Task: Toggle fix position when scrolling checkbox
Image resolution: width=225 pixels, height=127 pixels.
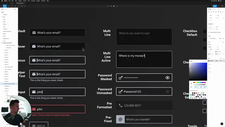Action: [x=209, y=32]
